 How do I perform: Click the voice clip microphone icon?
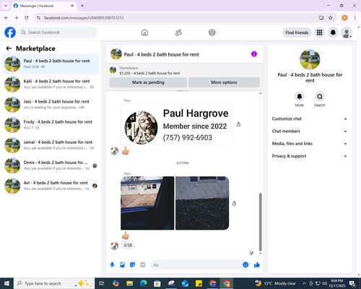pyautogui.click(x=112, y=265)
